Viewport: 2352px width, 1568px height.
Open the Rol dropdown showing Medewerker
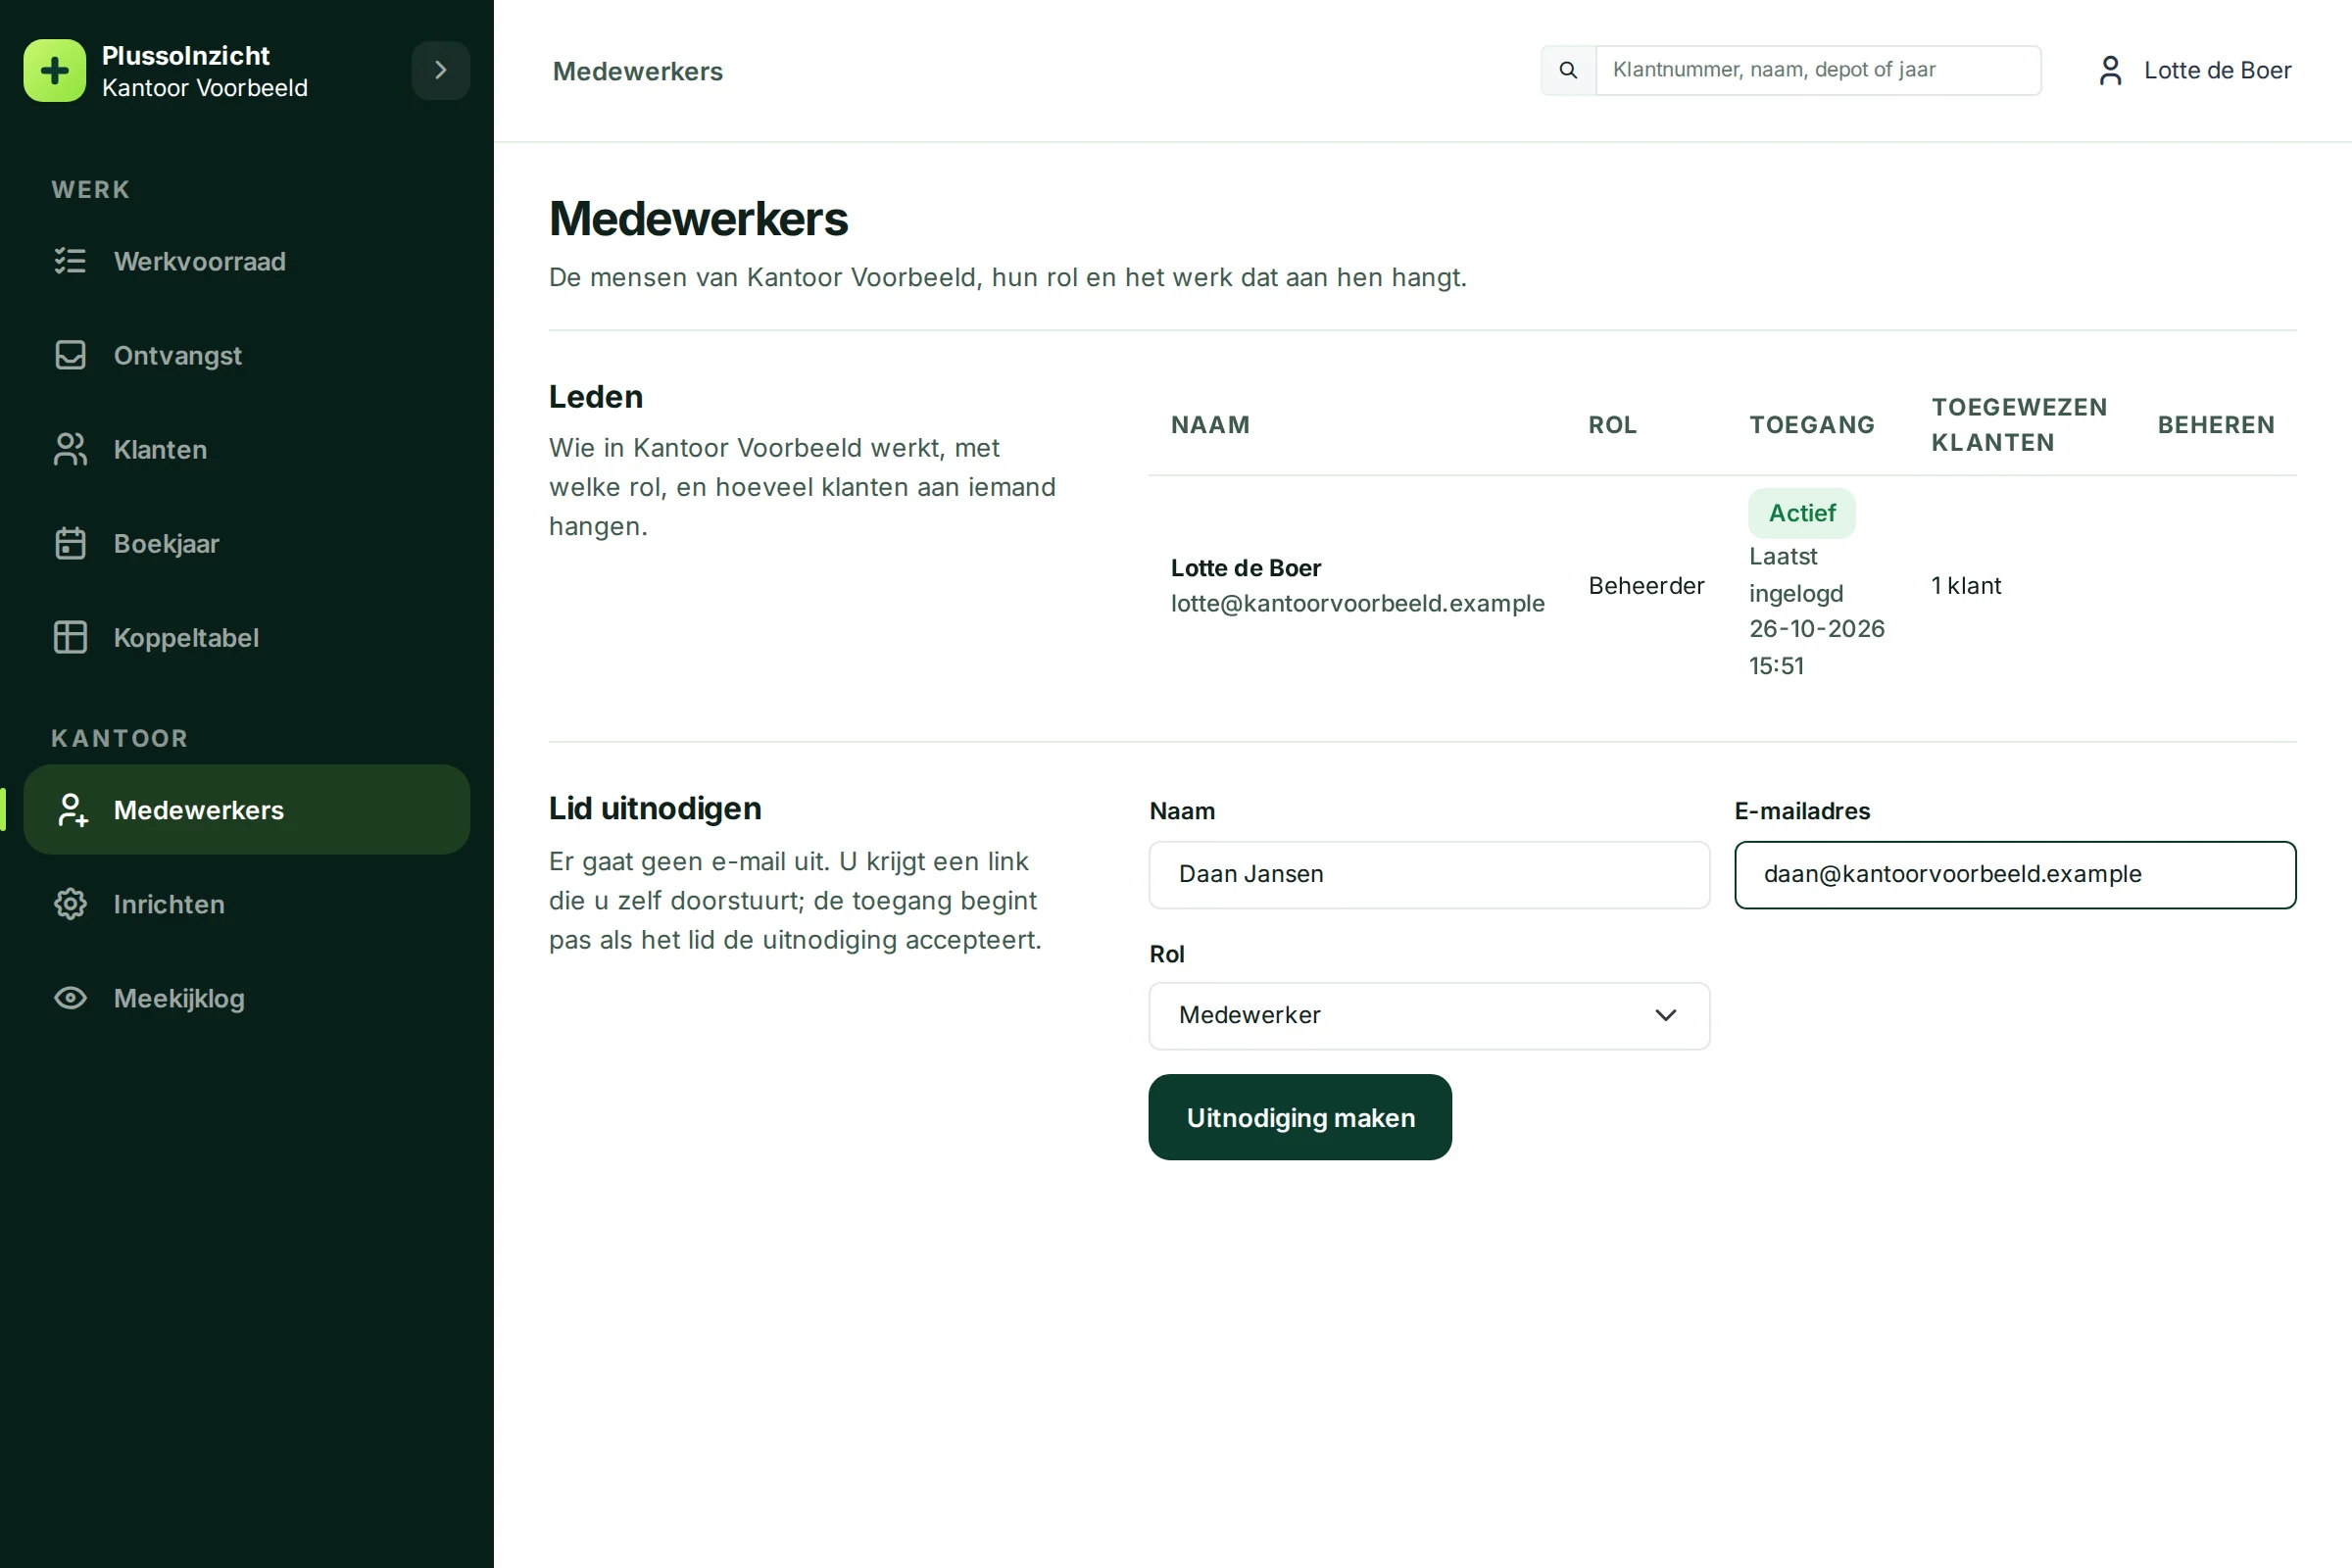tap(1429, 1016)
